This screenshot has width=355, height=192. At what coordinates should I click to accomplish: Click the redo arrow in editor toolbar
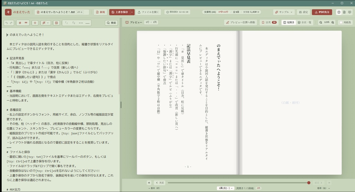click(x=11, y=23)
